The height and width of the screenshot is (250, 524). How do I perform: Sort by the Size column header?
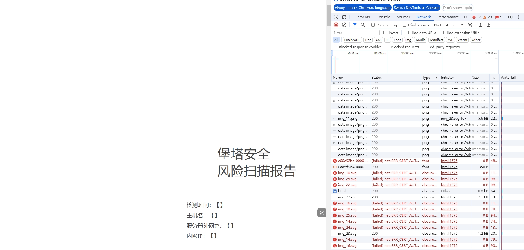480,78
